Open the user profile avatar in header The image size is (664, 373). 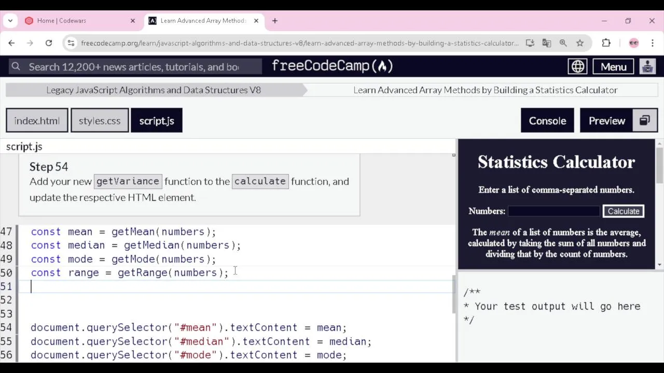(x=647, y=66)
